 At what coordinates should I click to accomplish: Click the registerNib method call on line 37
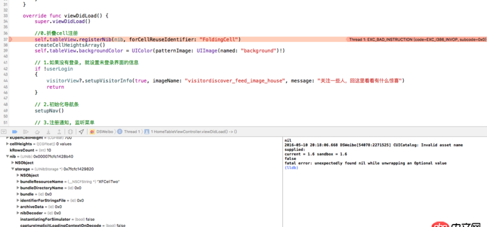point(95,40)
